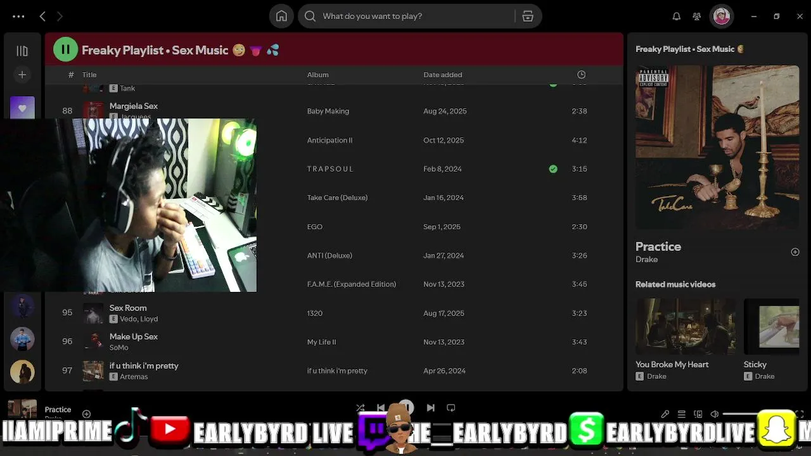This screenshot has height=456, width=811.
Task: Sort tracks by Title column
Action: tap(89, 75)
